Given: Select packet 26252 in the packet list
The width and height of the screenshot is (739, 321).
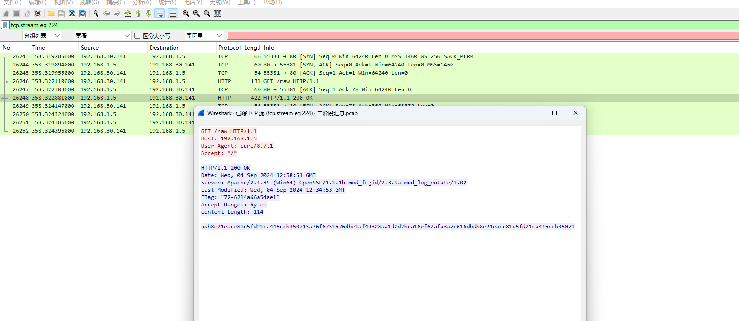Looking at the screenshot, I should point(96,131).
